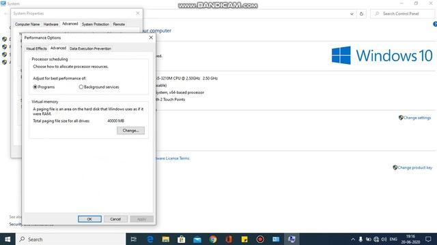Viewport: 437px width, 245px height.
Task: Open Action Center notifications icon
Action: (428, 239)
